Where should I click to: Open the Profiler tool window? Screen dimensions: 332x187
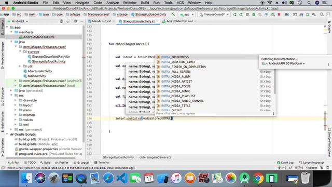pos(62,163)
